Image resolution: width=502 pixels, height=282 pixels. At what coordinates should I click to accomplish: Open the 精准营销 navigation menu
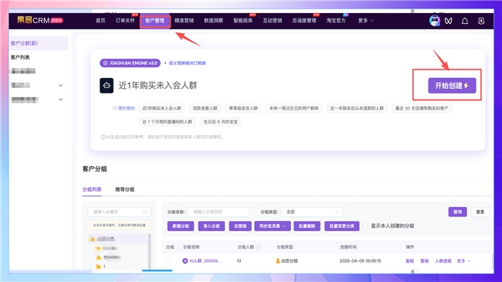pyautogui.click(x=184, y=21)
